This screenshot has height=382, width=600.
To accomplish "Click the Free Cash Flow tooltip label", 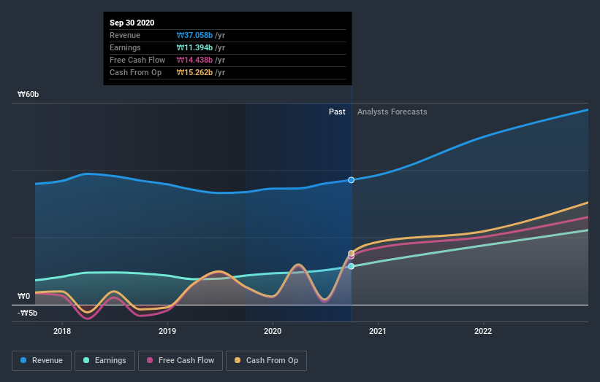I will pyautogui.click(x=137, y=60).
